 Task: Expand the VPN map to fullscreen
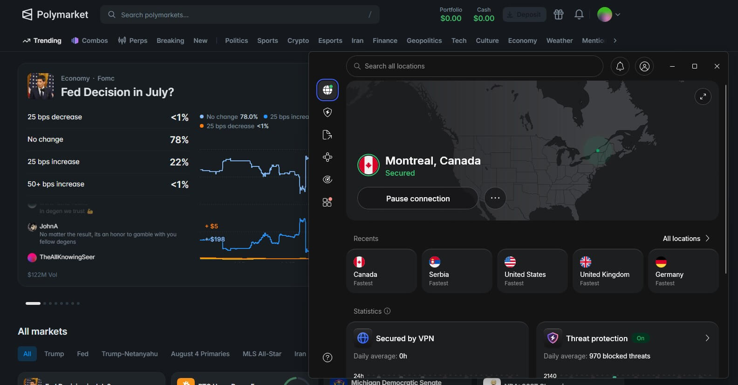point(703,96)
